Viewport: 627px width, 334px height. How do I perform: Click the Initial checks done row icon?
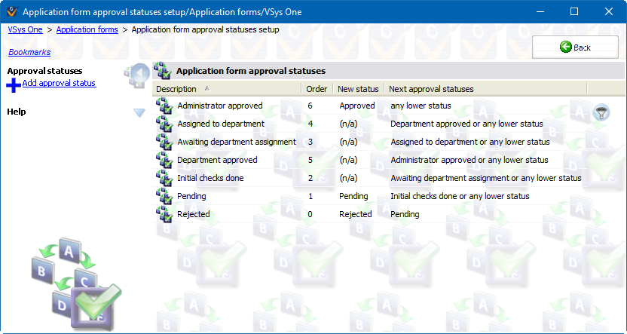coord(164,179)
